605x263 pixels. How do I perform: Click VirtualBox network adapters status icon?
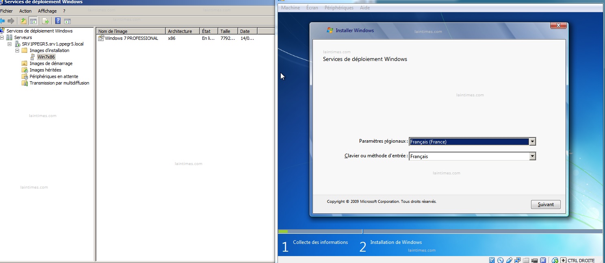[x=518, y=260]
